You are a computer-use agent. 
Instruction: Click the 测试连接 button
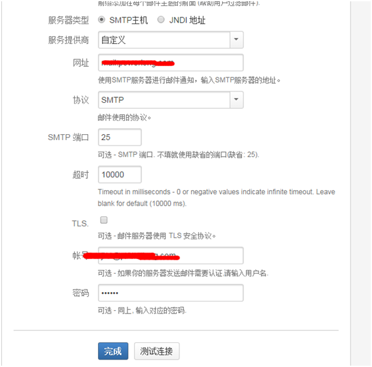tap(157, 351)
